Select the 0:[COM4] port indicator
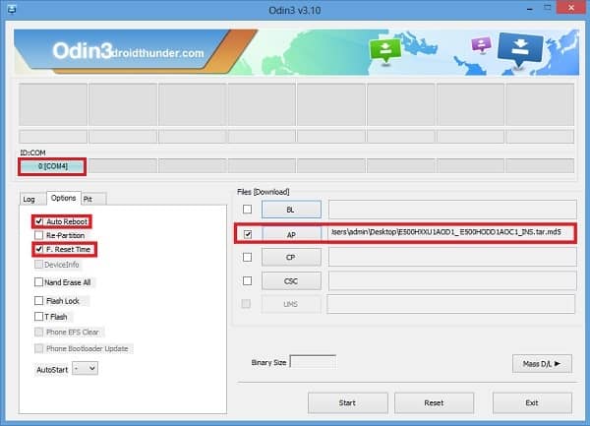 (52, 166)
